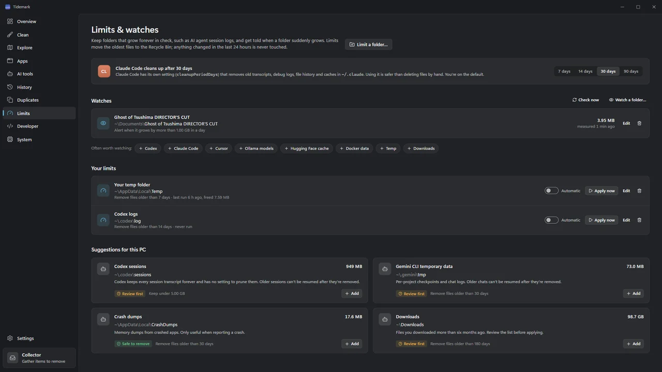Open Settings in sidebar

tap(39, 338)
